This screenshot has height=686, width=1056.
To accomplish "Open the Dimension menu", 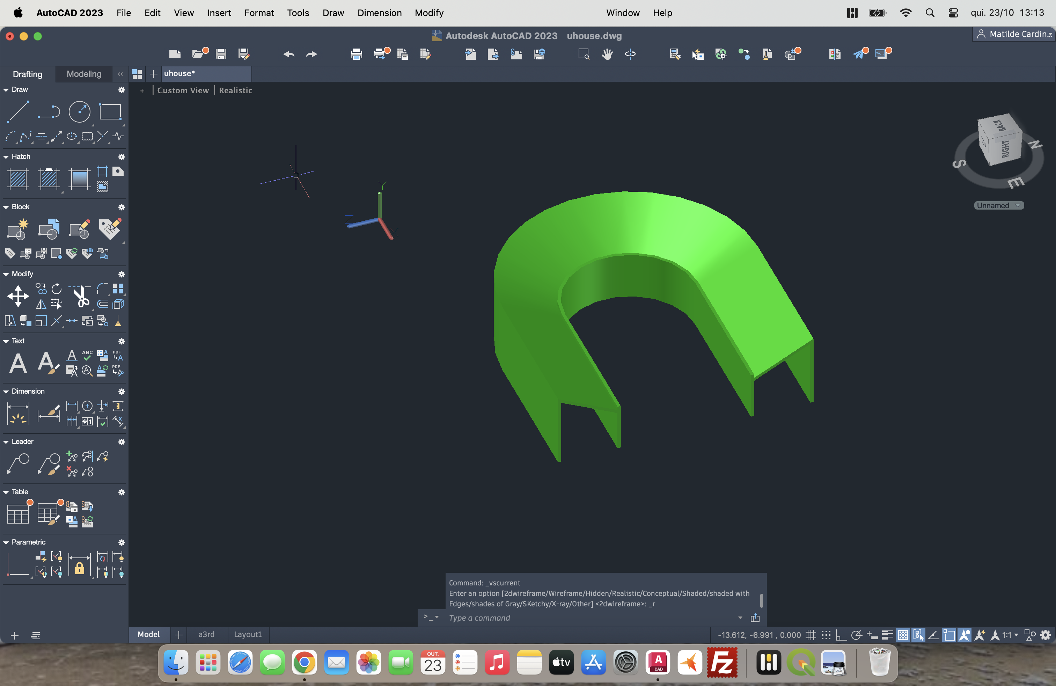I will (379, 13).
